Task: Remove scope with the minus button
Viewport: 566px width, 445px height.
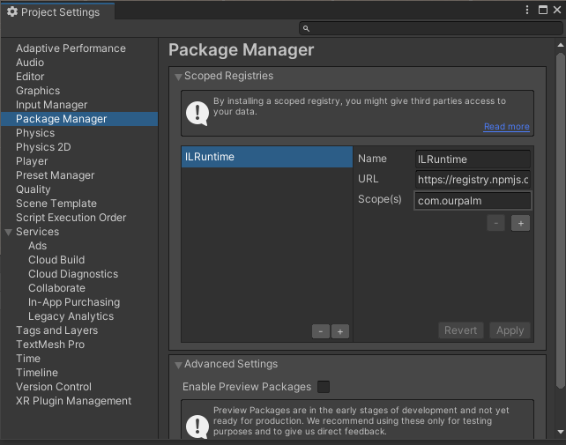Action: tap(496, 223)
